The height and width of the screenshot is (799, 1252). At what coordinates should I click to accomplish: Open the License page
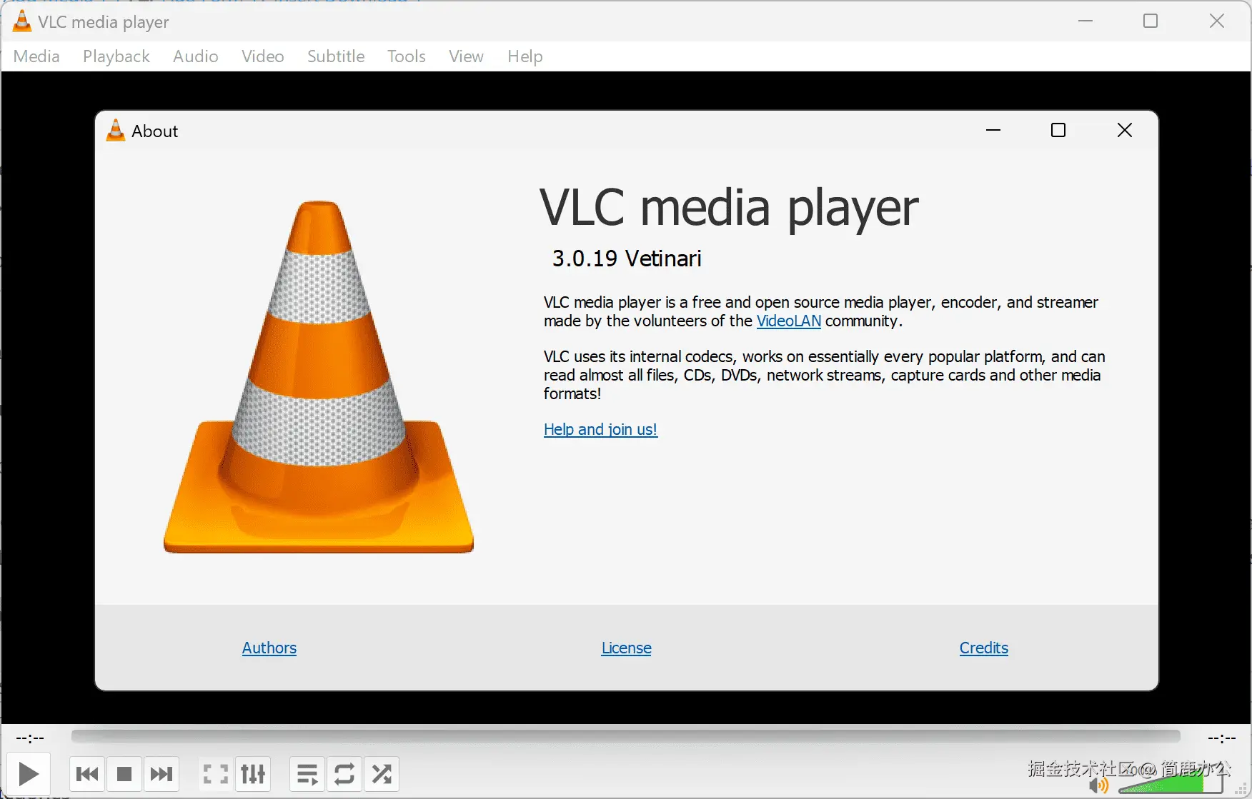pos(626,648)
